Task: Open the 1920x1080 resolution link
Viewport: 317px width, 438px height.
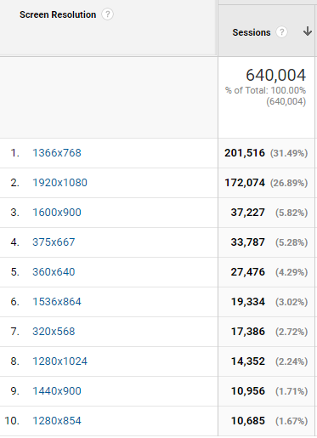Action: click(x=59, y=183)
